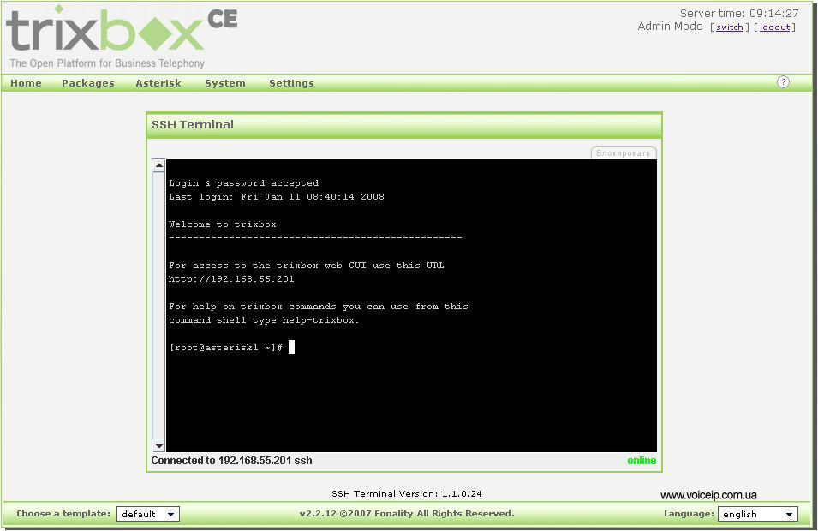Click the 'Welcome to trixbox' line

click(223, 224)
